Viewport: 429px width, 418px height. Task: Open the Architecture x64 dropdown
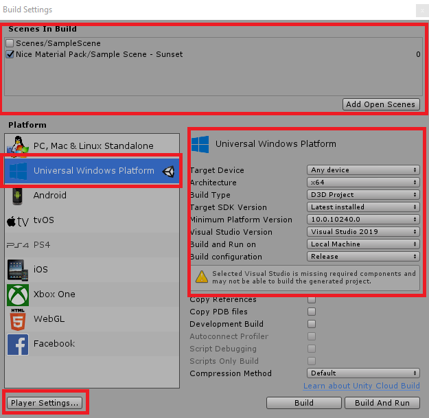(x=363, y=182)
